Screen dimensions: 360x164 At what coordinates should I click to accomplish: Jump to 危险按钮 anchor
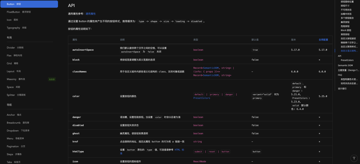(x=345, y=26)
